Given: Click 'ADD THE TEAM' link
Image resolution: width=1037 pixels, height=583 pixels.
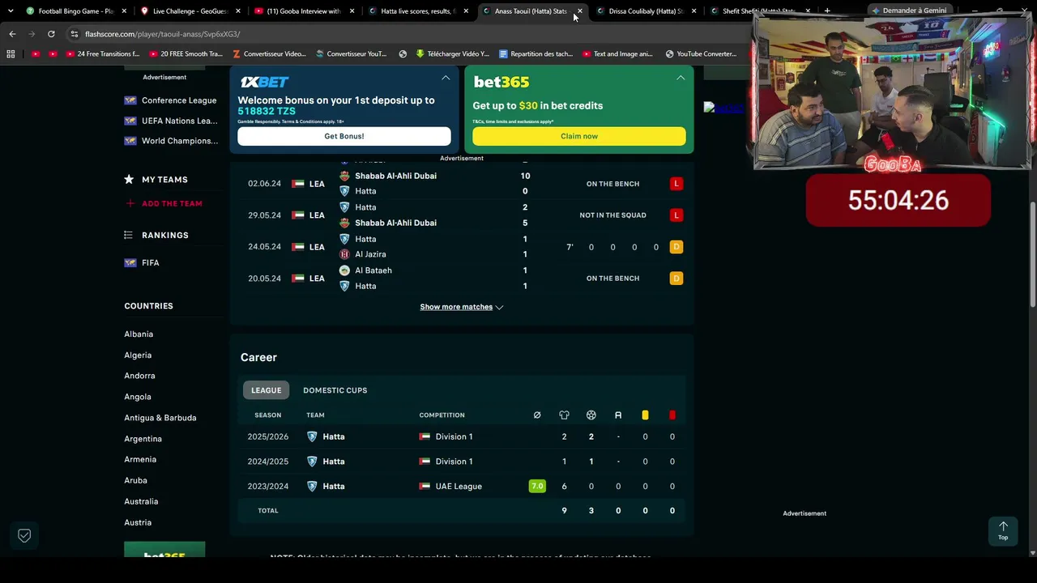Looking at the screenshot, I should (172, 203).
